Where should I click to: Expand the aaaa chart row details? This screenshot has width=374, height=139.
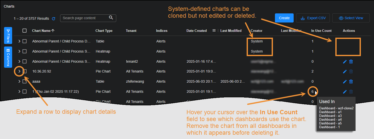19,81
